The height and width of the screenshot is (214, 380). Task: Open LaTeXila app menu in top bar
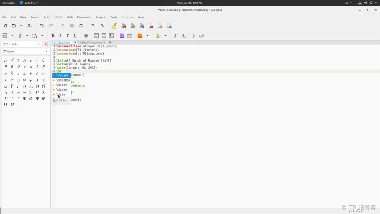pos(29,3)
